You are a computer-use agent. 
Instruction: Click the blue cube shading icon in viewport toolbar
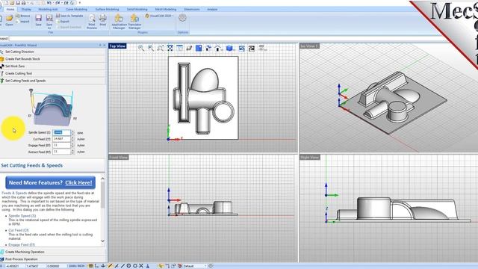point(229,48)
